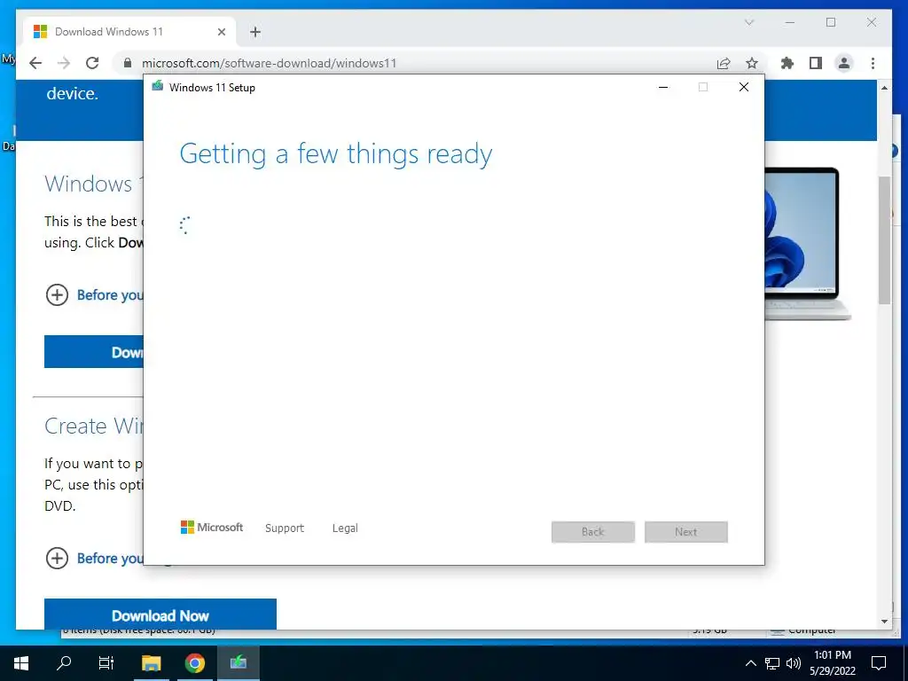The height and width of the screenshot is (681, 908).
Task: Open a new Chrome tab
Action: [255, 32]
